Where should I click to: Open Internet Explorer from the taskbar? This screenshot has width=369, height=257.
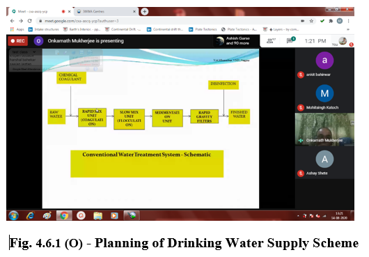coord(31,215)
